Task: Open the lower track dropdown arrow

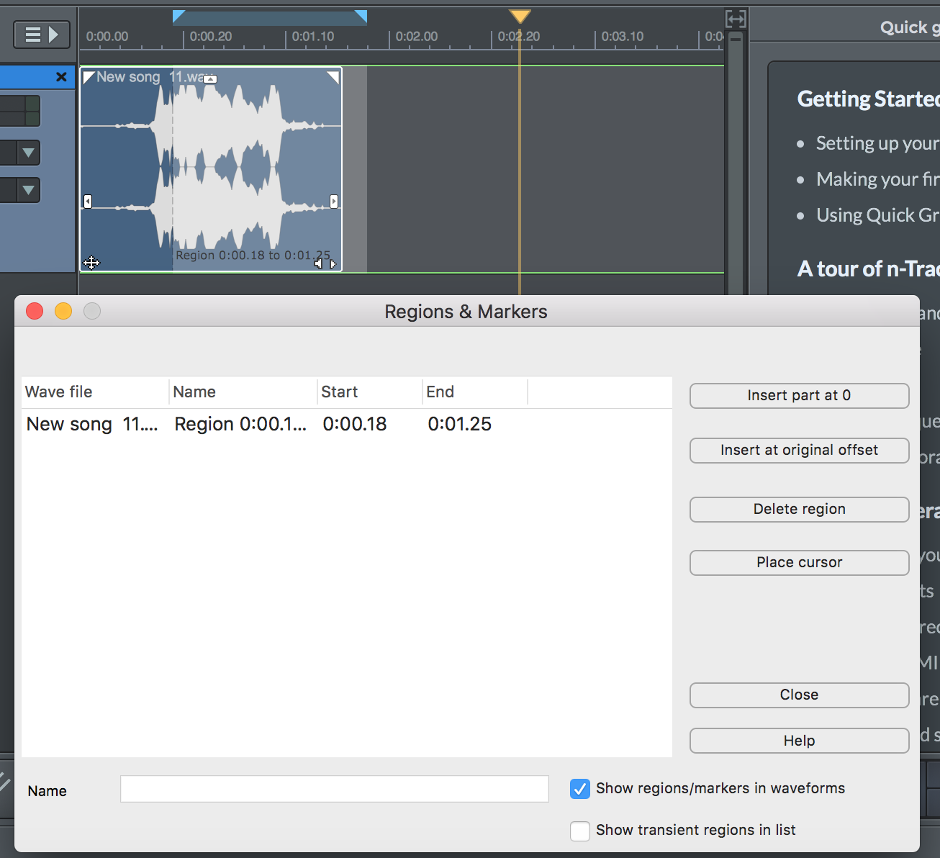Action: point(28,190)
